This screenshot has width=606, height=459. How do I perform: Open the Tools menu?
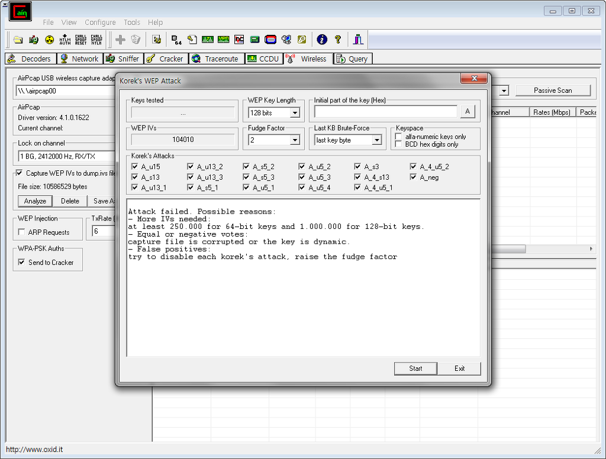point(132,22)
